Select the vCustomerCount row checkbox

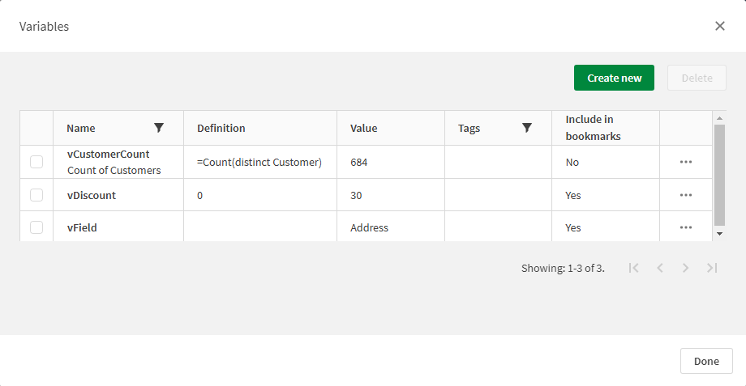(x=36, y=162)
